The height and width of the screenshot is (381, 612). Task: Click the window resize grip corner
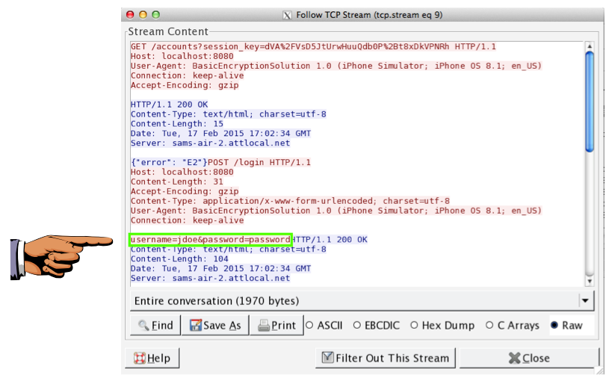tap(599, 370)
